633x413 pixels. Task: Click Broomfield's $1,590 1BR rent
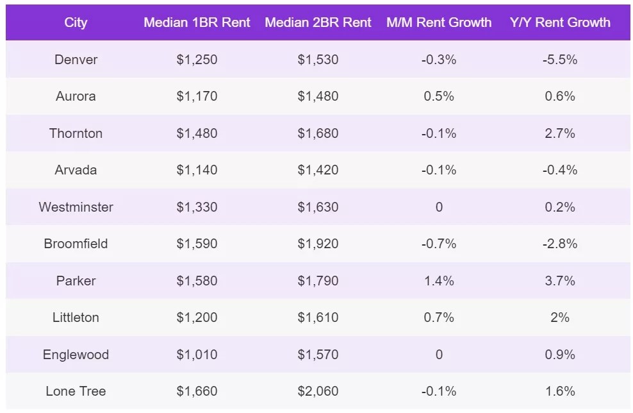click(197, 244)
